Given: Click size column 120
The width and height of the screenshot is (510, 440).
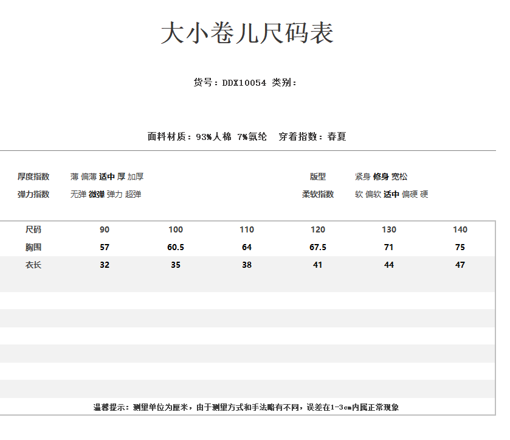Looking at the screenshot, I should click(318, 229).
